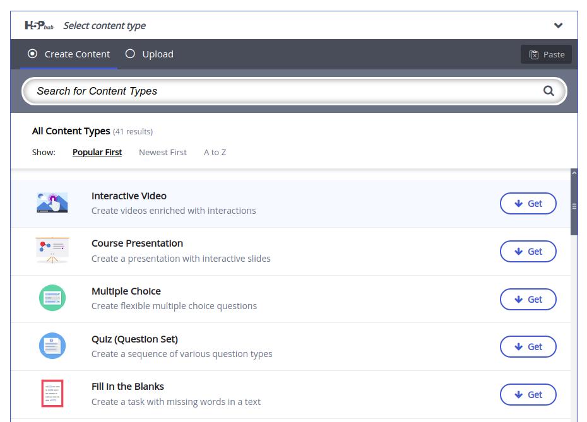
Task: Click the Fill in the Blanks icon
Action: tap(52, 394)
